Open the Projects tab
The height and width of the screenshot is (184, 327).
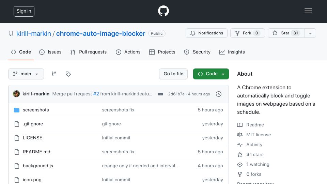[162, 52]
